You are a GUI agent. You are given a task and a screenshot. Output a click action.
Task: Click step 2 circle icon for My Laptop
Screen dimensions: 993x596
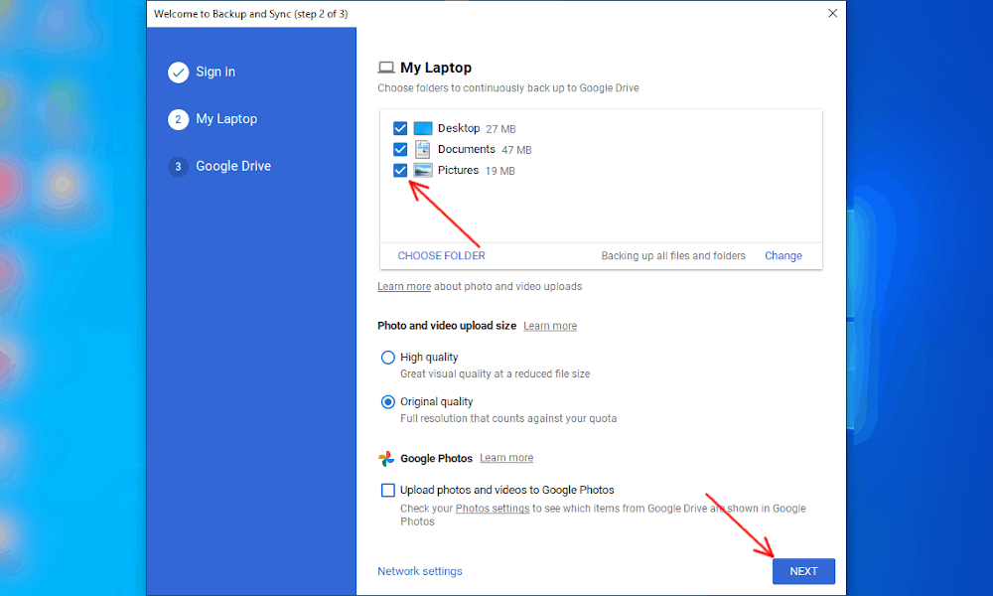click(x=178, y=119)
